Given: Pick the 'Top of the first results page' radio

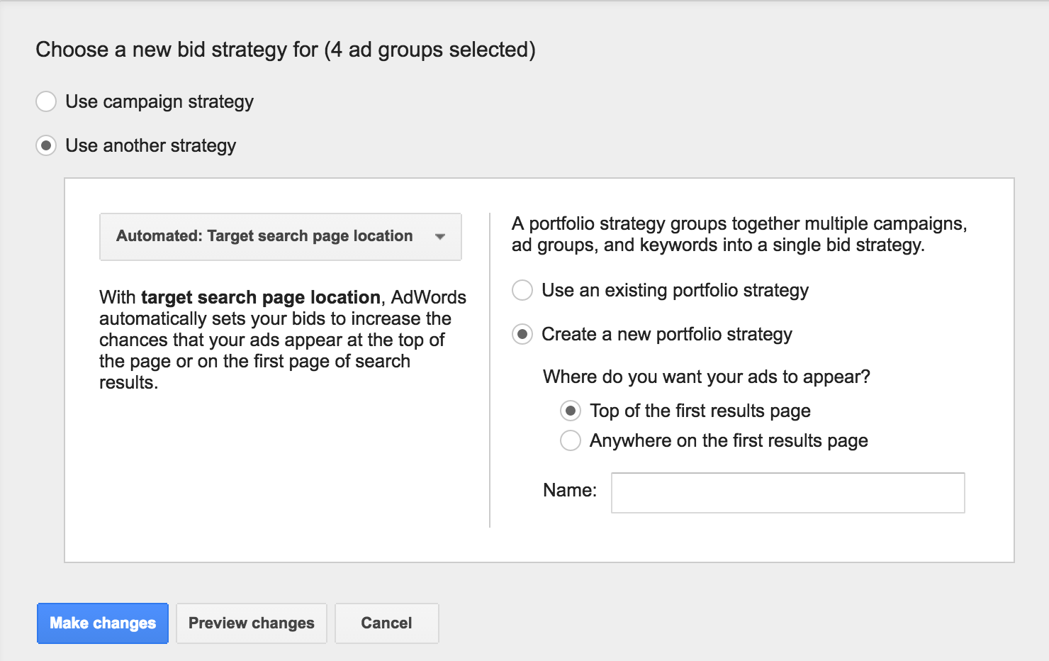Looking at the screenshot, I should [x=571, y=411].
